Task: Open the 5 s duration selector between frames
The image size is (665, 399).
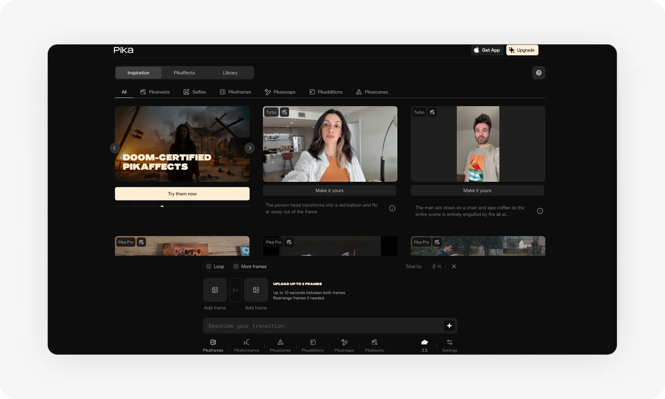Action: click(x=235, y=290)
